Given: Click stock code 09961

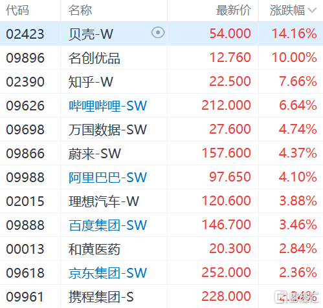Looking at the screenshot, I should [x=25, y=297].
